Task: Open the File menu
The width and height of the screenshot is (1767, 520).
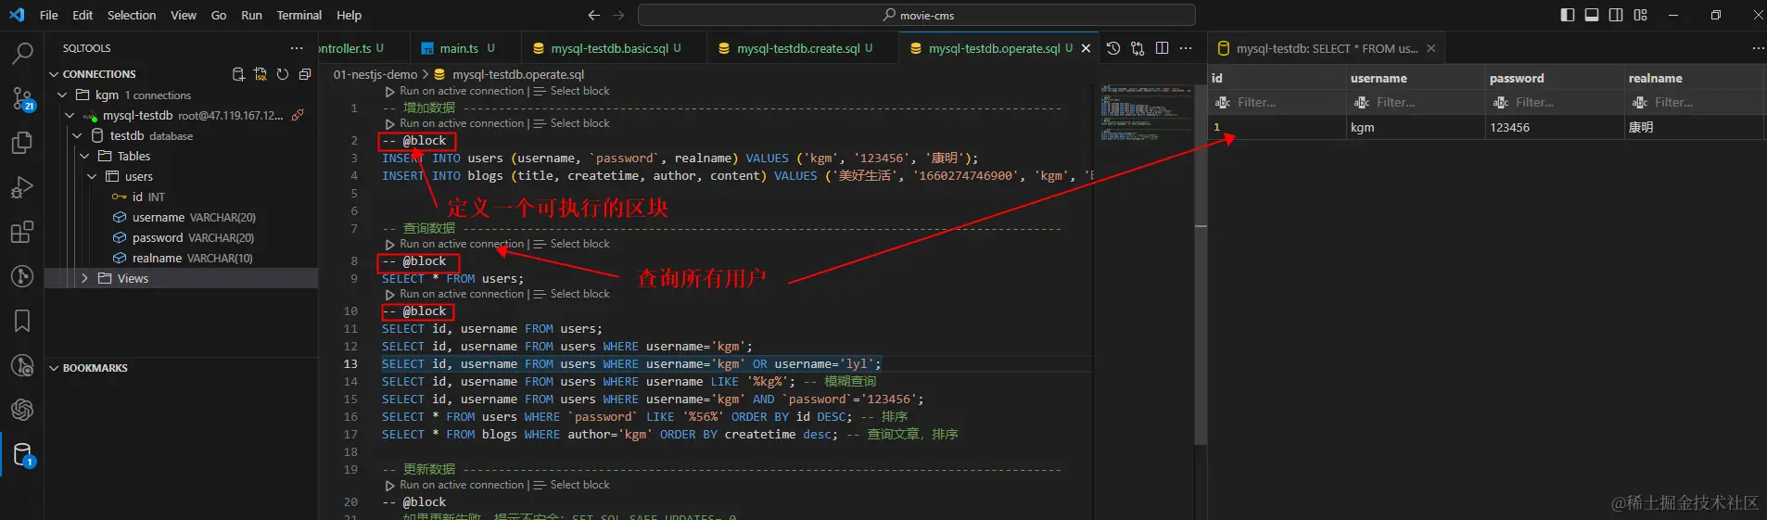Action: pos(49,15)
